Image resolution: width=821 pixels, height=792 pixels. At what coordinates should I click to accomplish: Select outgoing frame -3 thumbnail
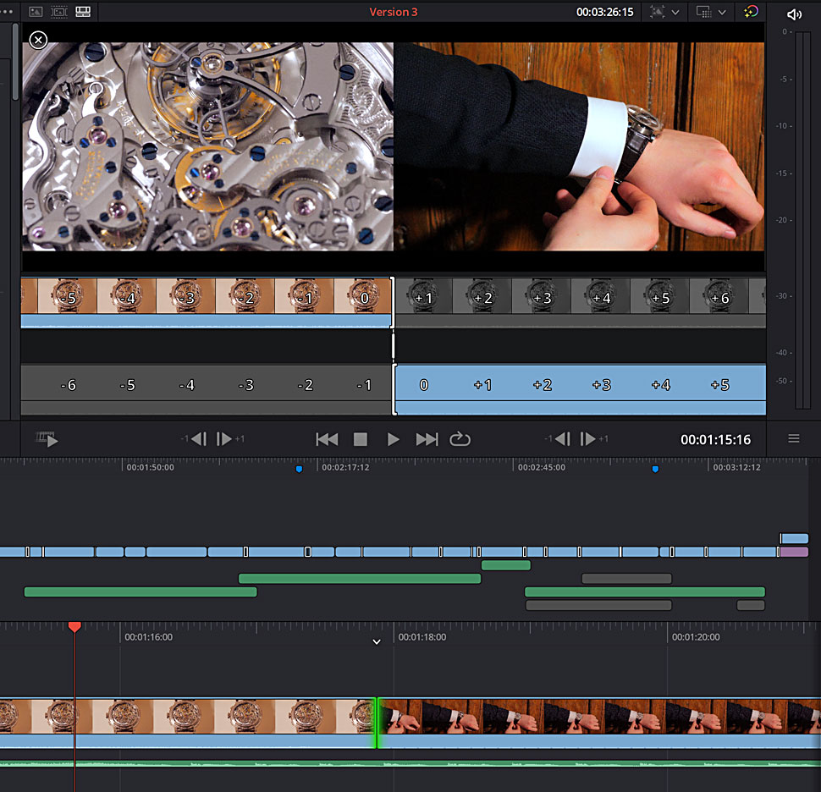(185, 296)
